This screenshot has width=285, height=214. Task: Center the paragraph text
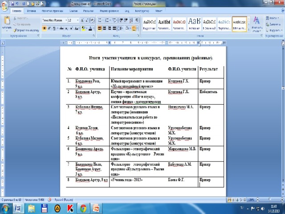105,28
